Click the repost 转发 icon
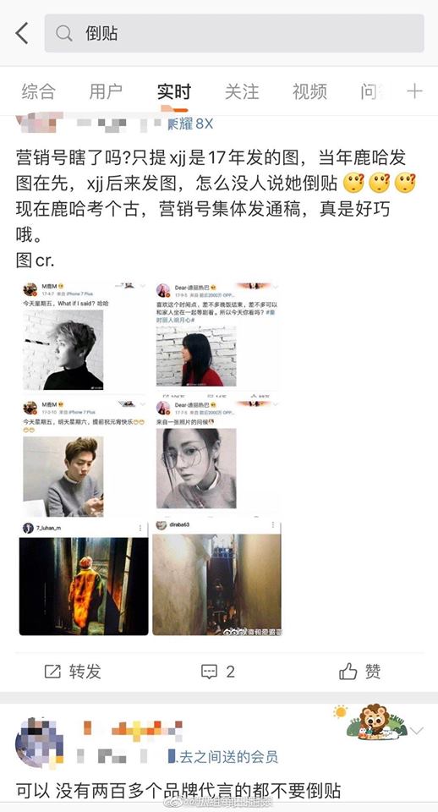 coord(52,672)
